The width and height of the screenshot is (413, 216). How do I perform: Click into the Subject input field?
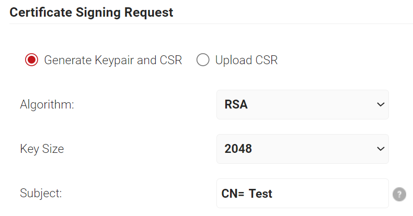[x=302, y=194]
